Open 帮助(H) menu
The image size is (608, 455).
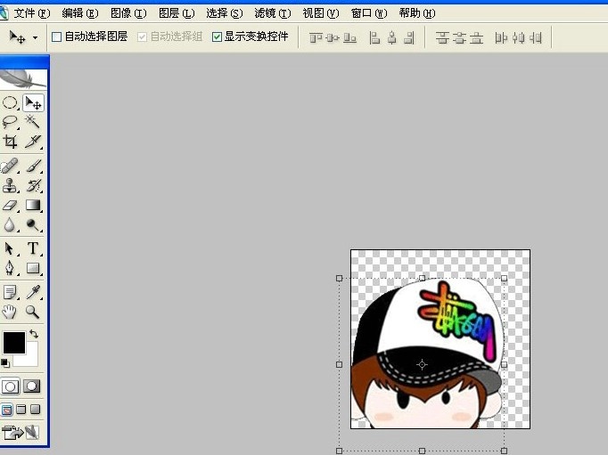click(417, 13)
